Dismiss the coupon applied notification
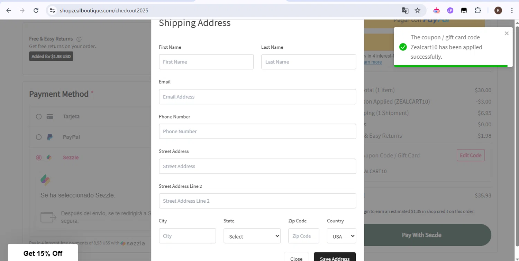The image size is (519, 261). tap(507, 33)
